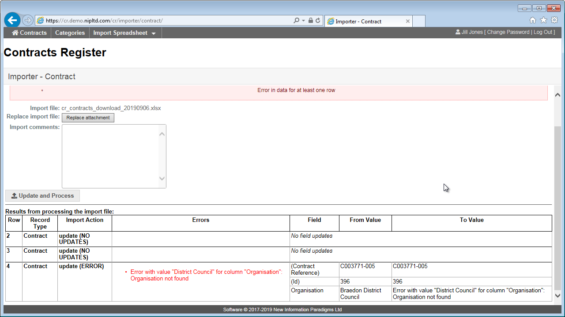Open the address bar autocomplete dropdown arrow
Viewport: 565px width, 317px height.
click(304, 21)
